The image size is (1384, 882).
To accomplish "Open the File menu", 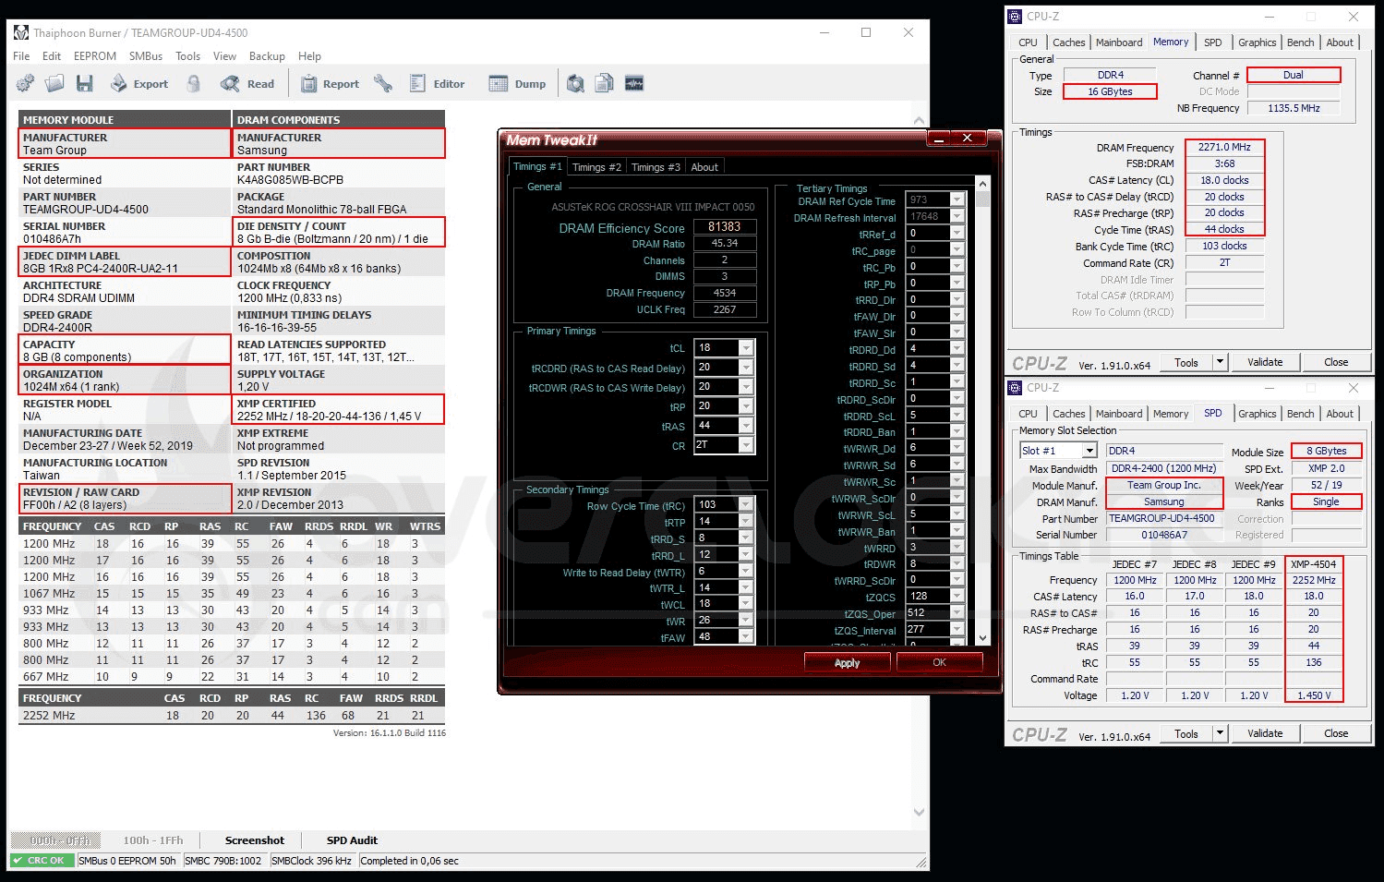I will pos(22,56).
